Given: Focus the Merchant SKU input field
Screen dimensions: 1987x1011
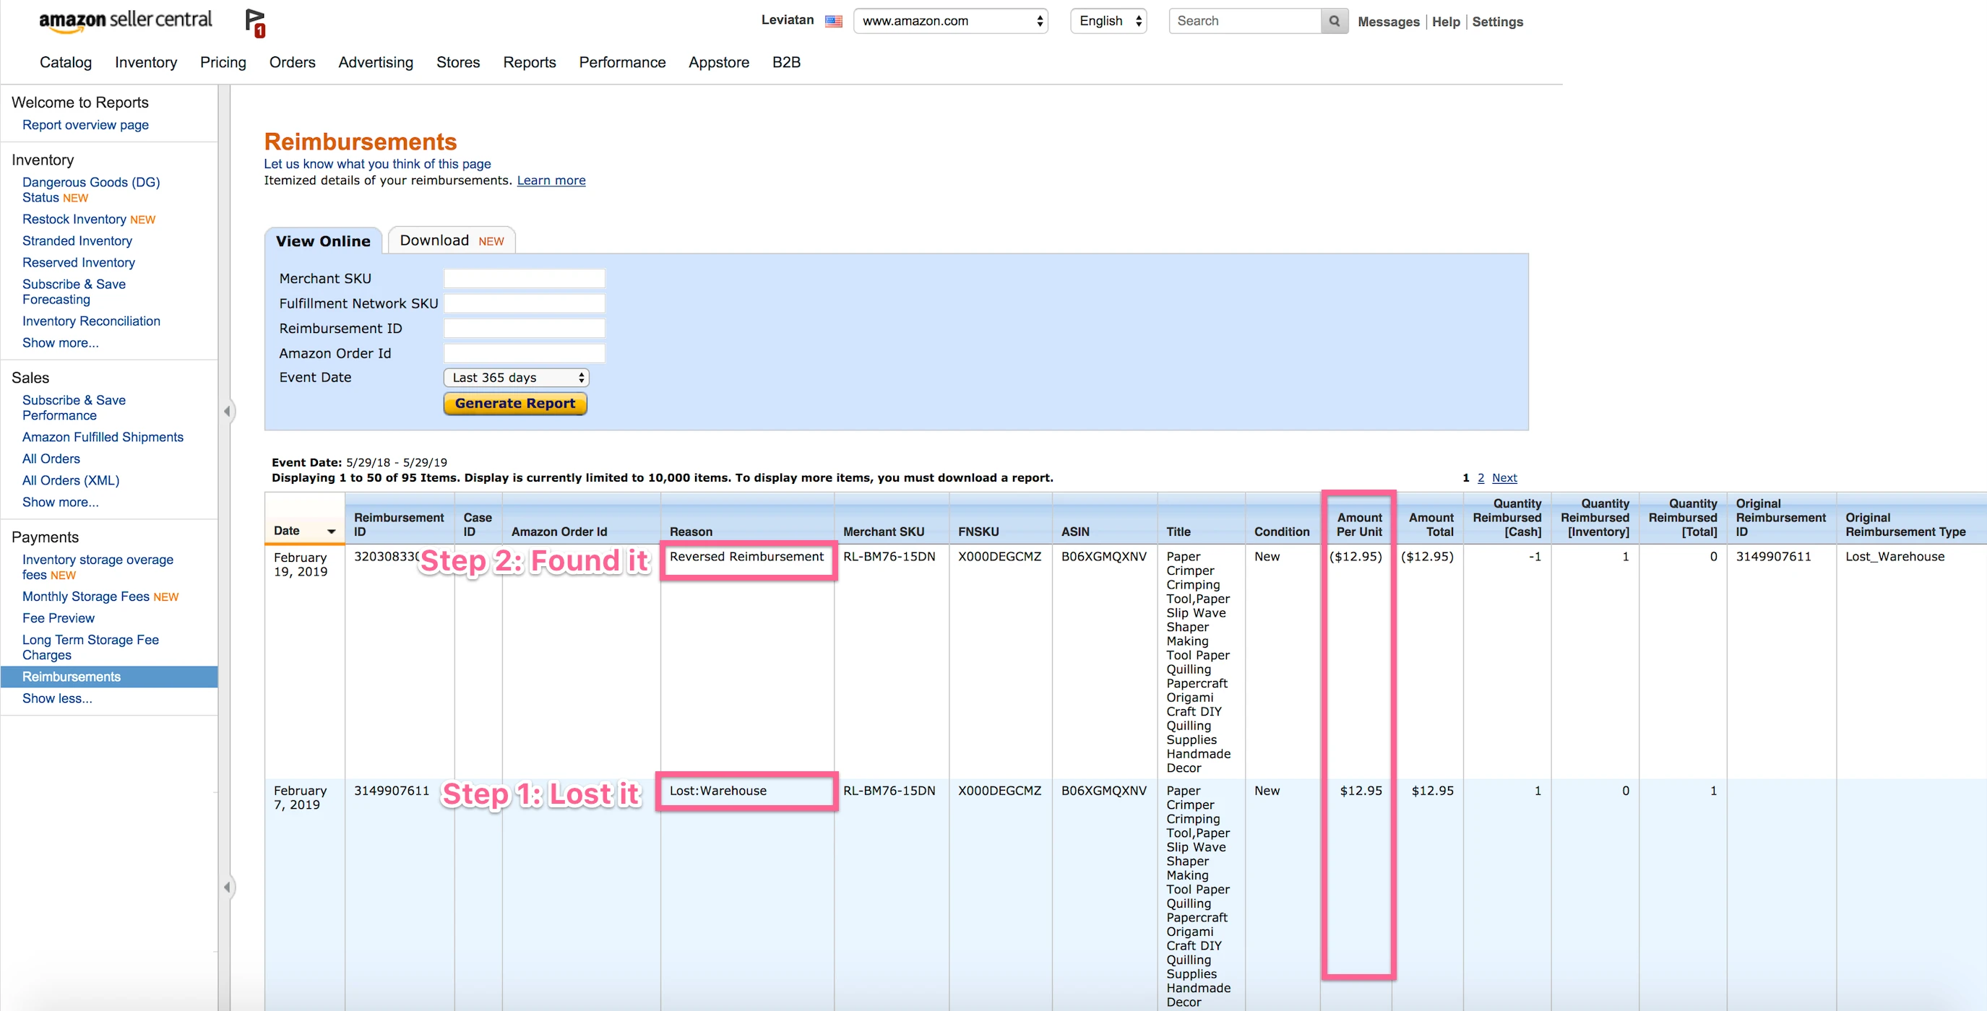Looking at the screenshot, I should pyautogui.click(x=524, y=279).
